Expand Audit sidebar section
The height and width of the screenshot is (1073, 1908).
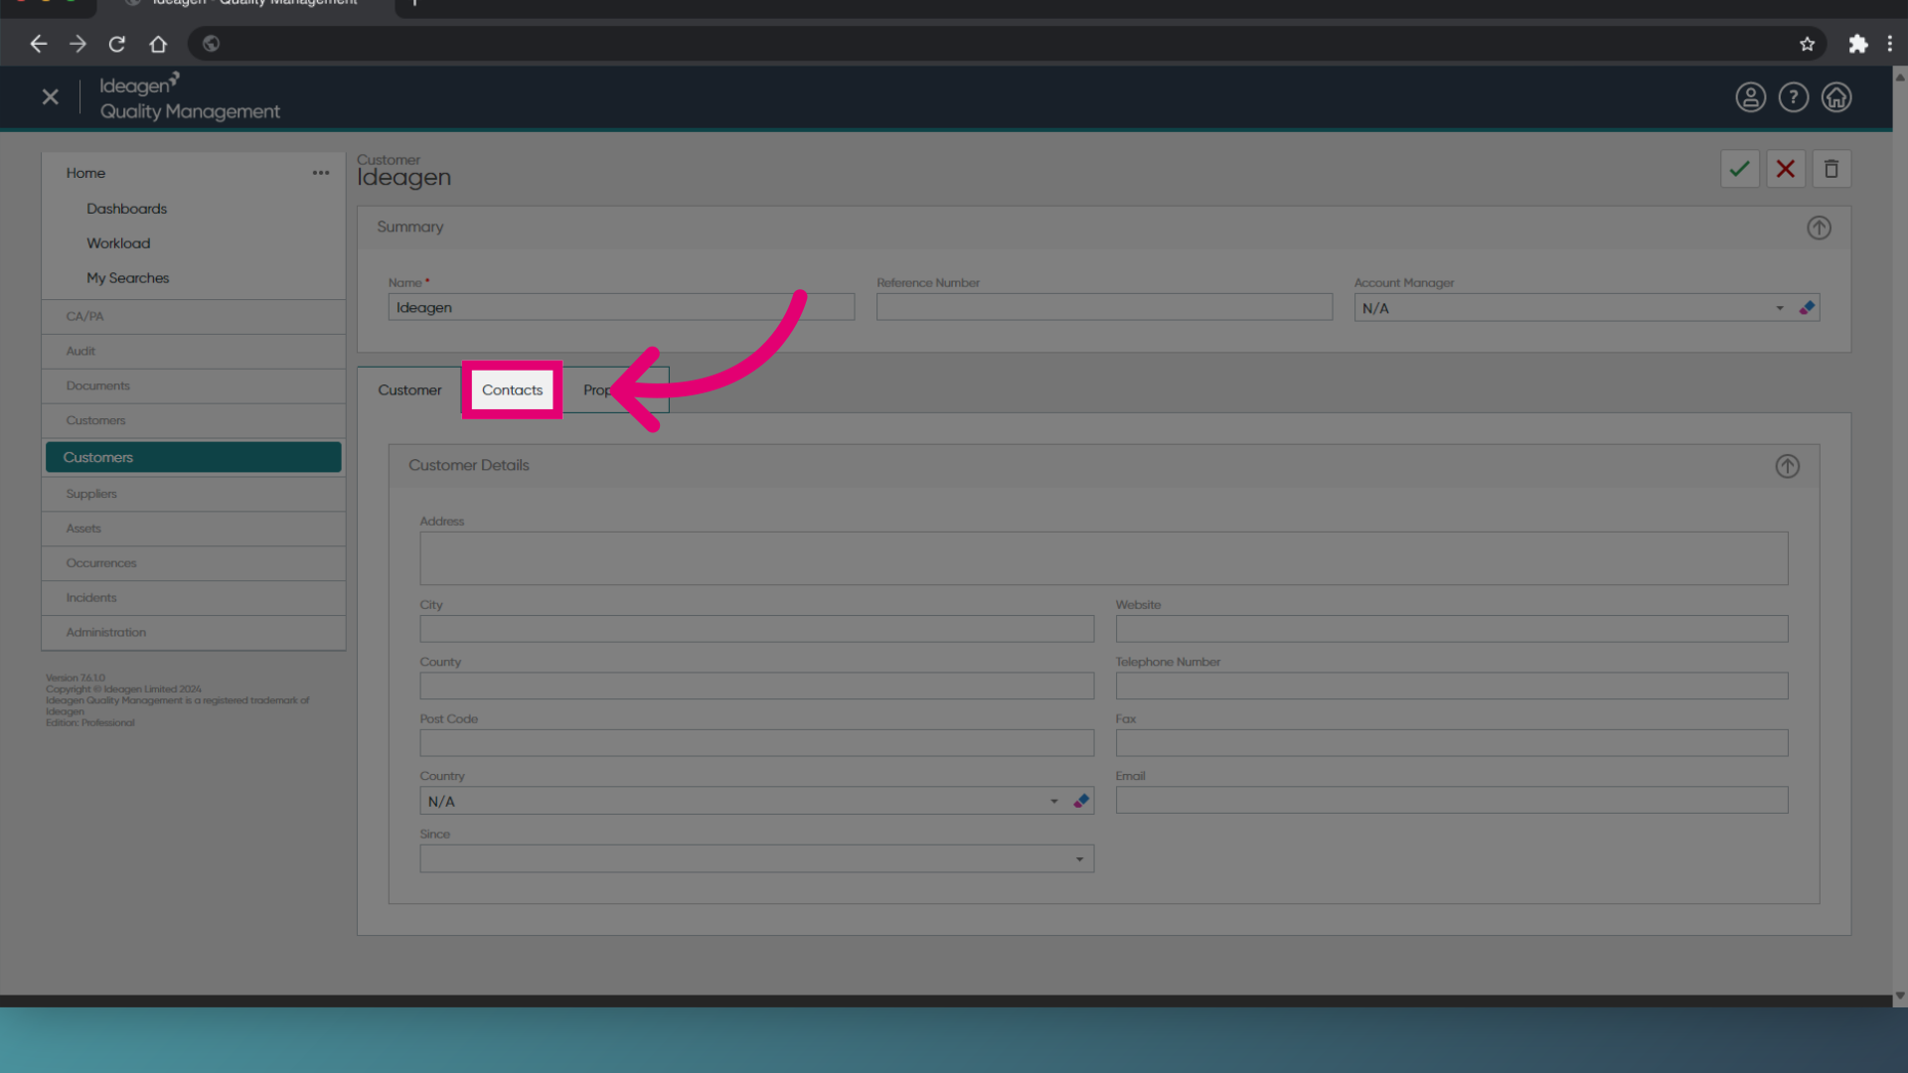[x=194, y=352]
